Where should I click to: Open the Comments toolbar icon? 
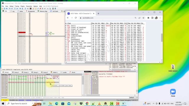coord(36,9)
